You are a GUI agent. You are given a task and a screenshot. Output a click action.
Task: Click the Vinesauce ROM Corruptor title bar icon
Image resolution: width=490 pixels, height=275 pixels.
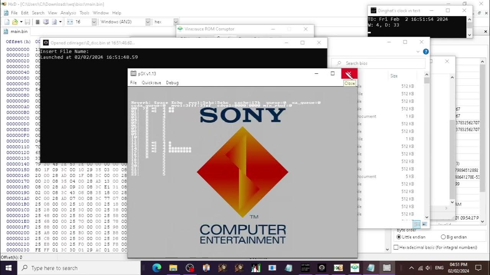180,29
